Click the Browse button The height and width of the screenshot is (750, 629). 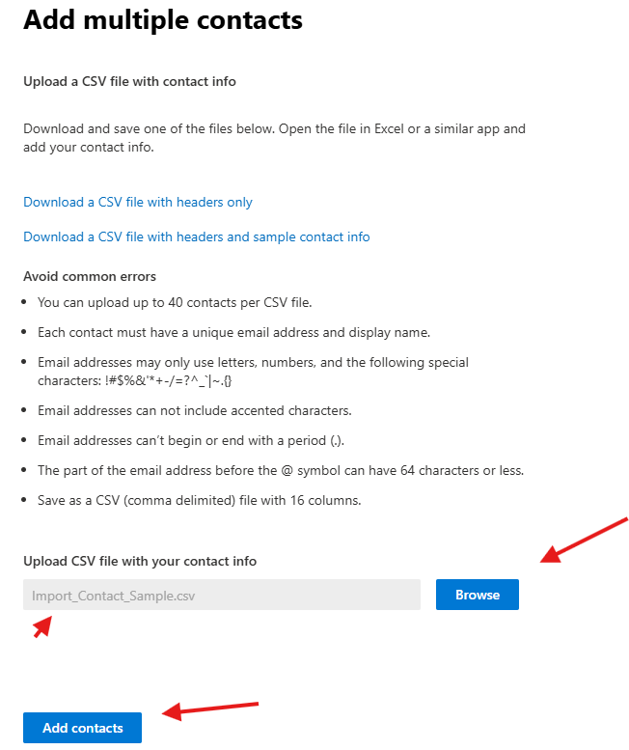click(x=477, y=595)
